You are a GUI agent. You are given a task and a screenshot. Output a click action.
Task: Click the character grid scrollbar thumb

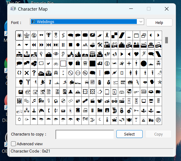(x=166, y=40)
